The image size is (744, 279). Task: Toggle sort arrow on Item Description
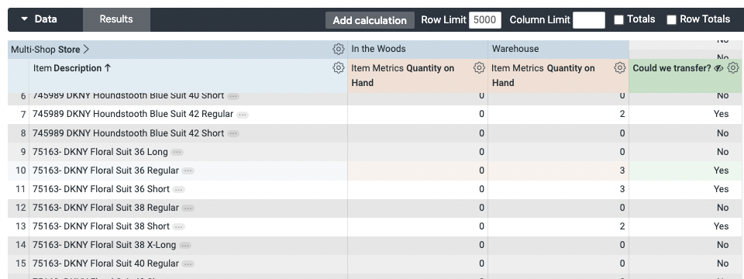pyautogui.click(x=108, y=68)
